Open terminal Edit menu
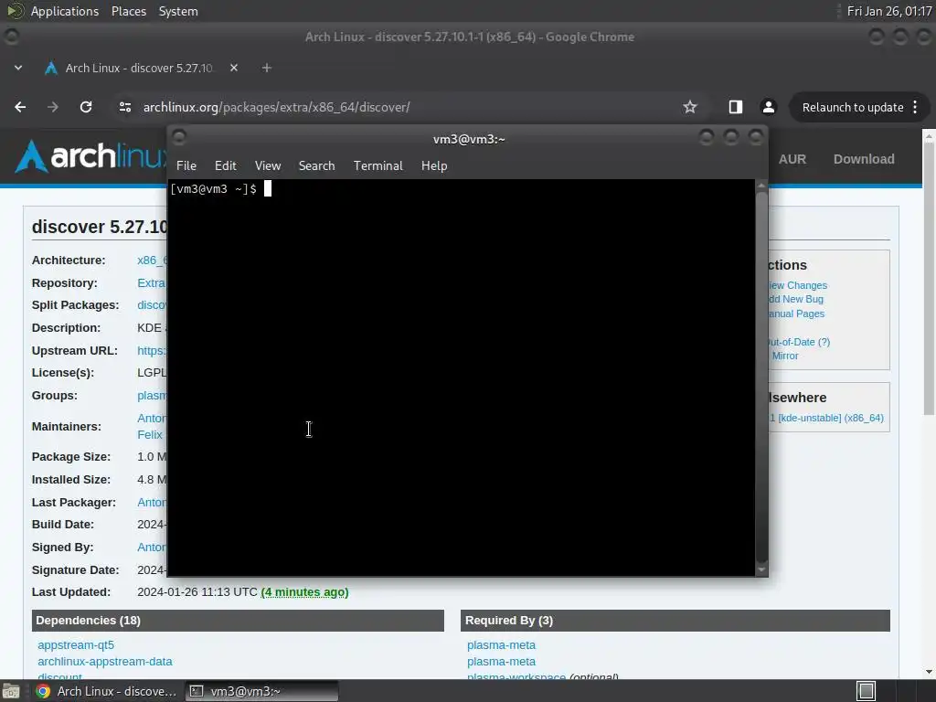The width and height of the screenshot is (936, 702). 225,166
